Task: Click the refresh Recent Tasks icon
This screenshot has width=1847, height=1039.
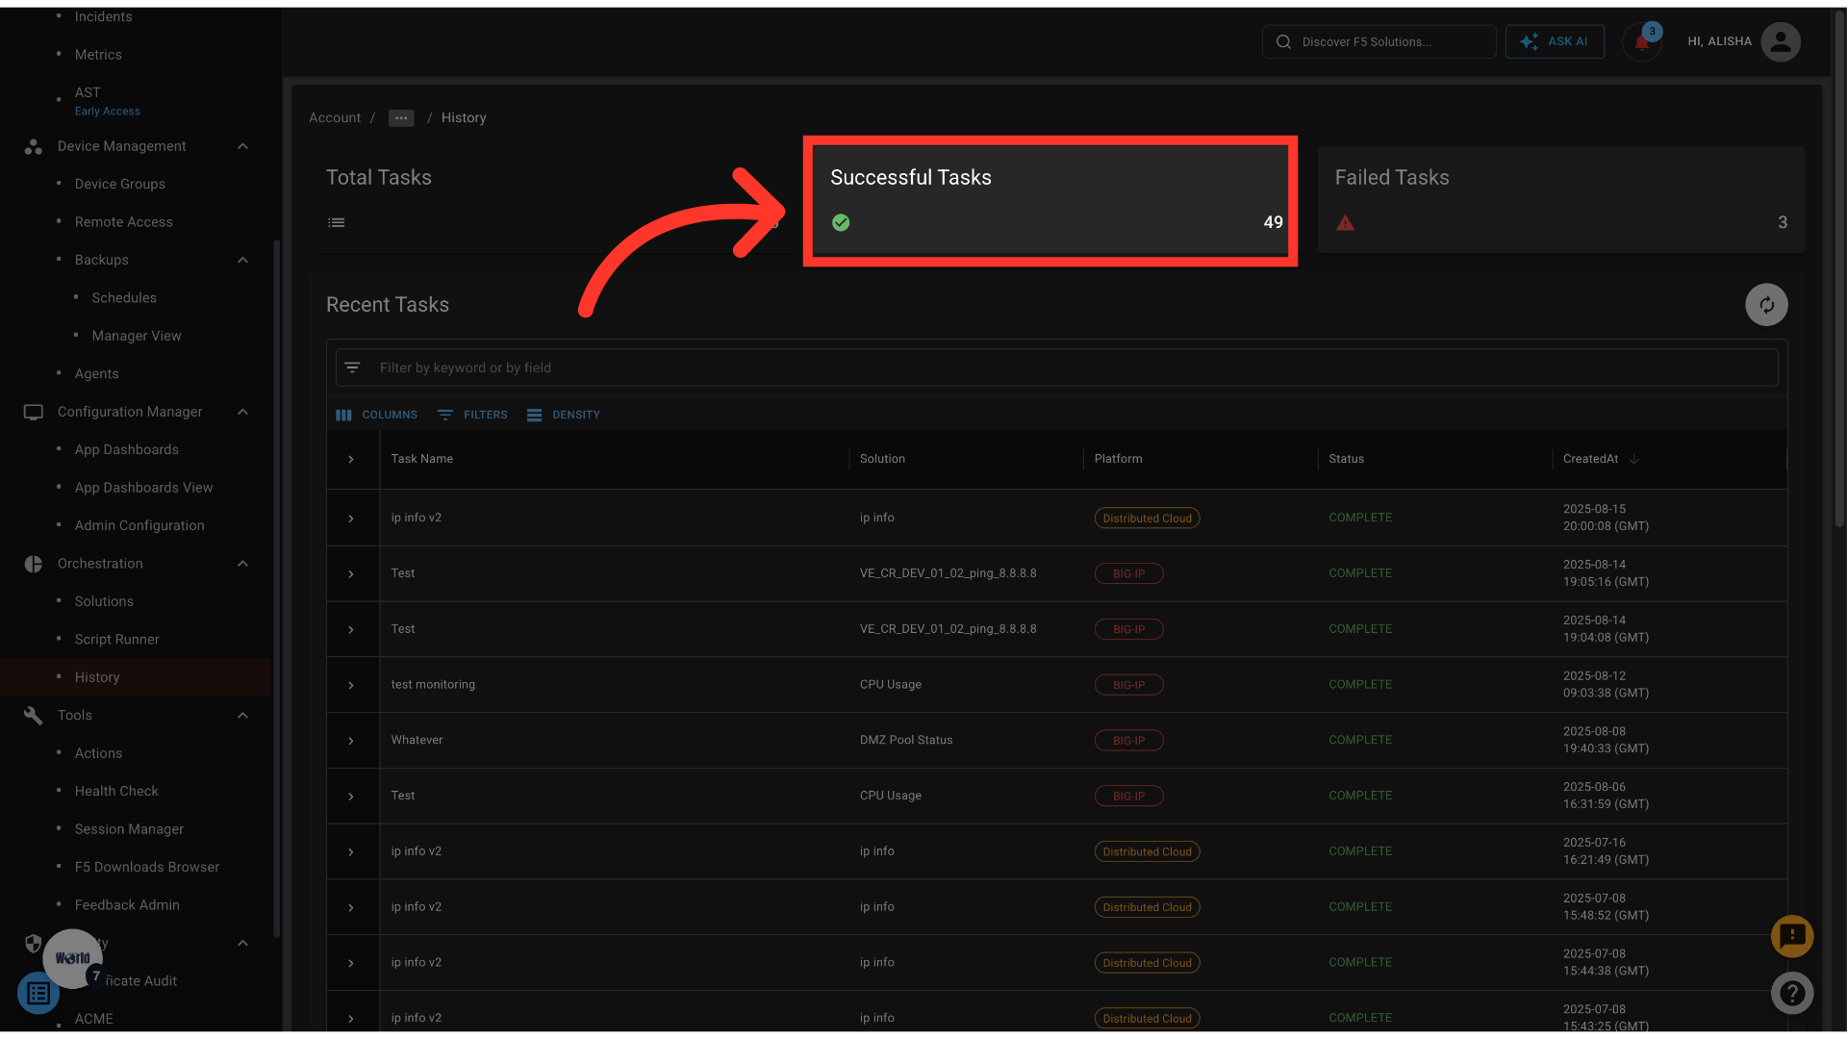Action: coord(1766,305)
